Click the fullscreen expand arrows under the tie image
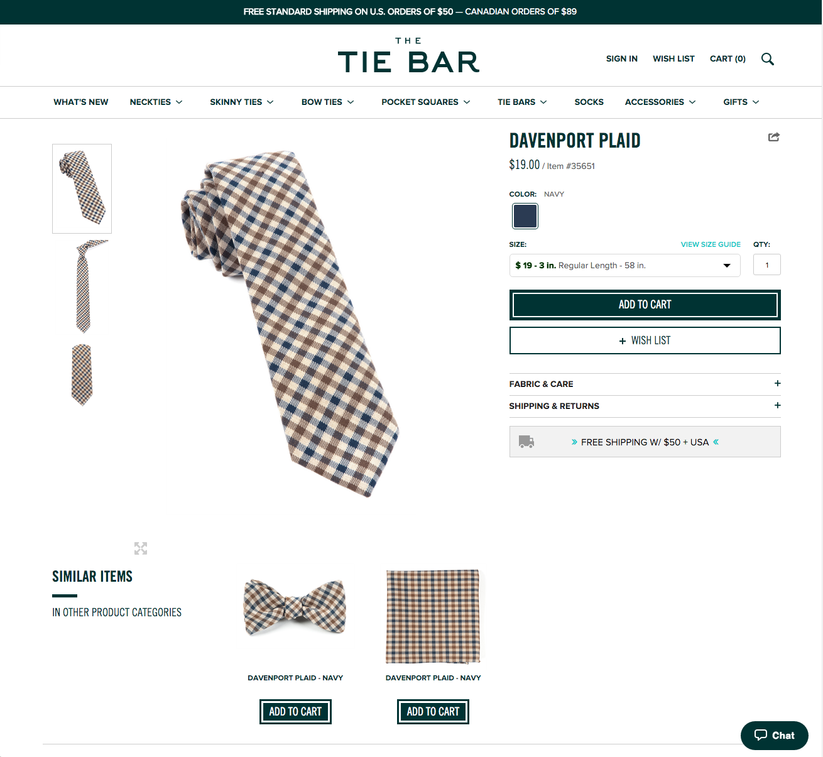 pyautogui.click(x=140, y=548)
